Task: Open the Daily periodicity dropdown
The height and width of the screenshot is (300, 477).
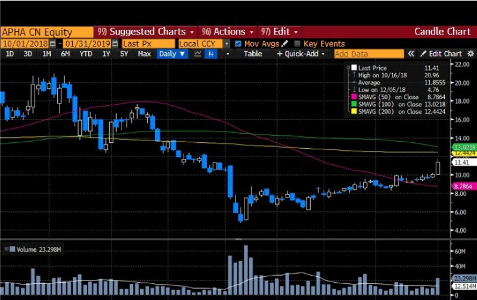Action: [172, 54]
